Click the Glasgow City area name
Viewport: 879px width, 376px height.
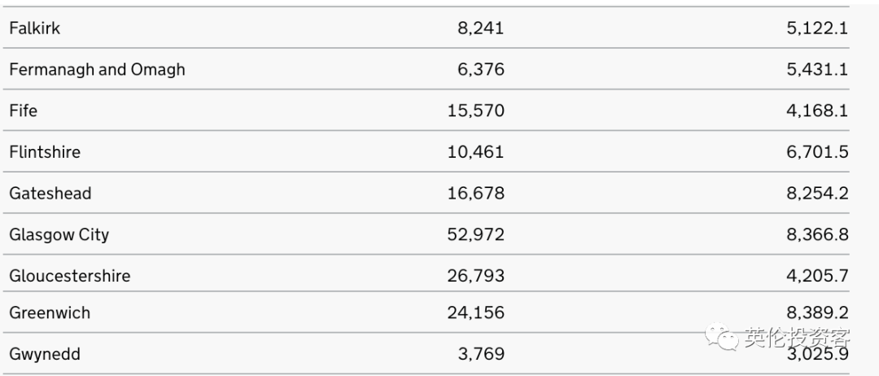(x=59, y=234)
